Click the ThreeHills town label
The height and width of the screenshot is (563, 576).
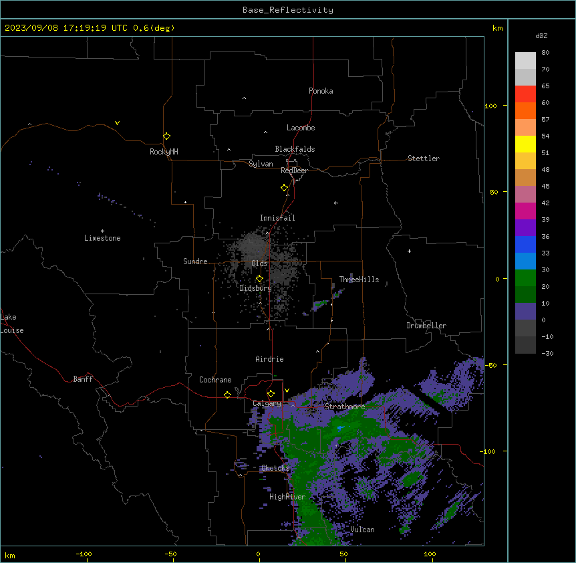point(359,279)
